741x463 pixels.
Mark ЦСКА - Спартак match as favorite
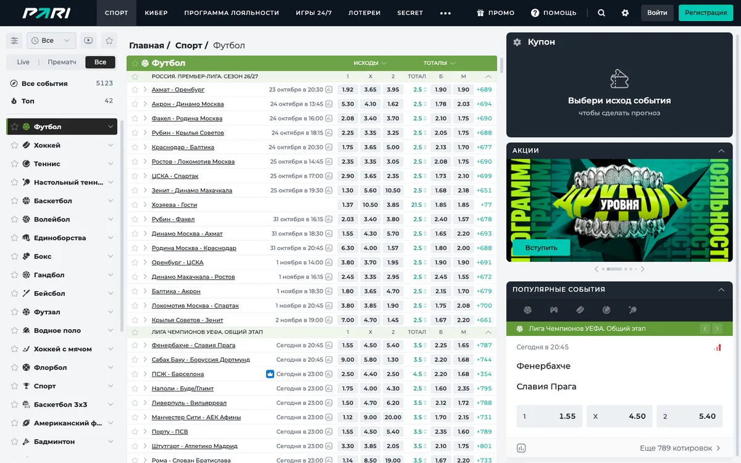tap(135, 176)
